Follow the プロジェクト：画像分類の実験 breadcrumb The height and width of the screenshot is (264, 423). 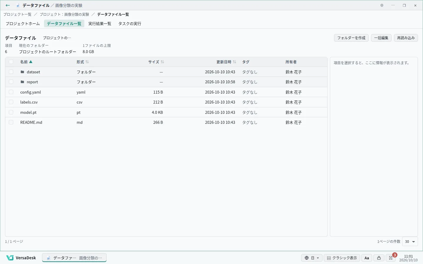pos(64,14)
